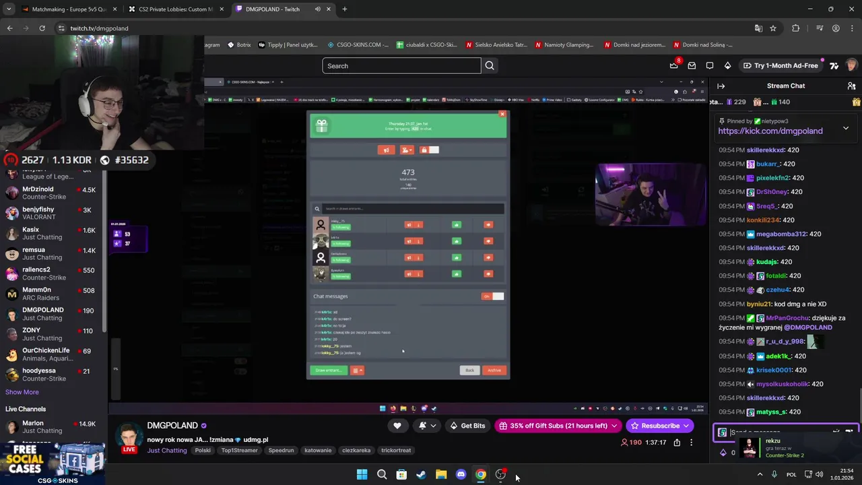Switch to CS2 Private Lobbies tab
This screenshot has width=862, height=485.
coord(176,9)
